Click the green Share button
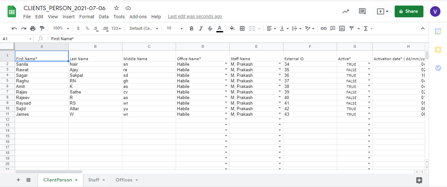Viewport: 447px width, 187px height. [x=409, y=11]
